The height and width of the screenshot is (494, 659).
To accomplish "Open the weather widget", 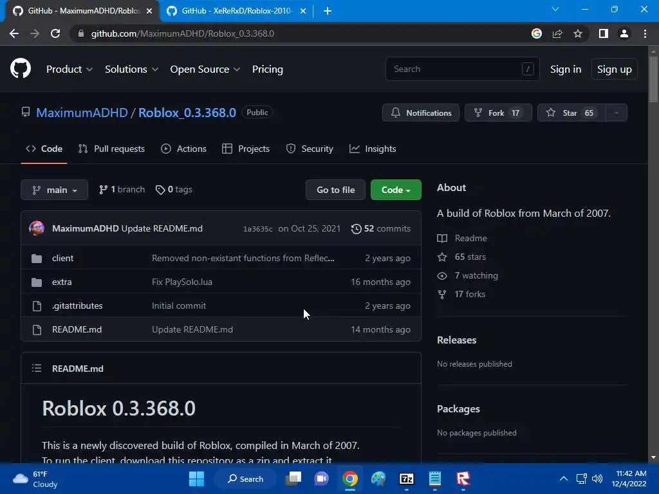I will (x=35, y=479).
